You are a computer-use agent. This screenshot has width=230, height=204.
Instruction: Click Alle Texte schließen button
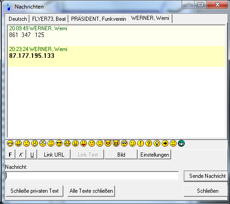[91, 191]
